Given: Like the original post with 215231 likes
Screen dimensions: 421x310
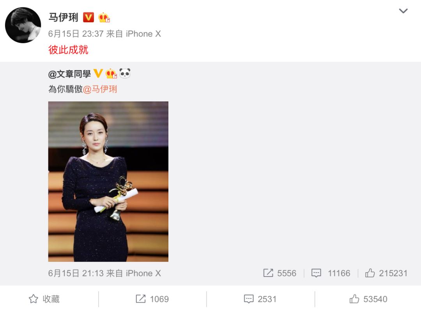Looking at the screenshot, I should [386, 273].
